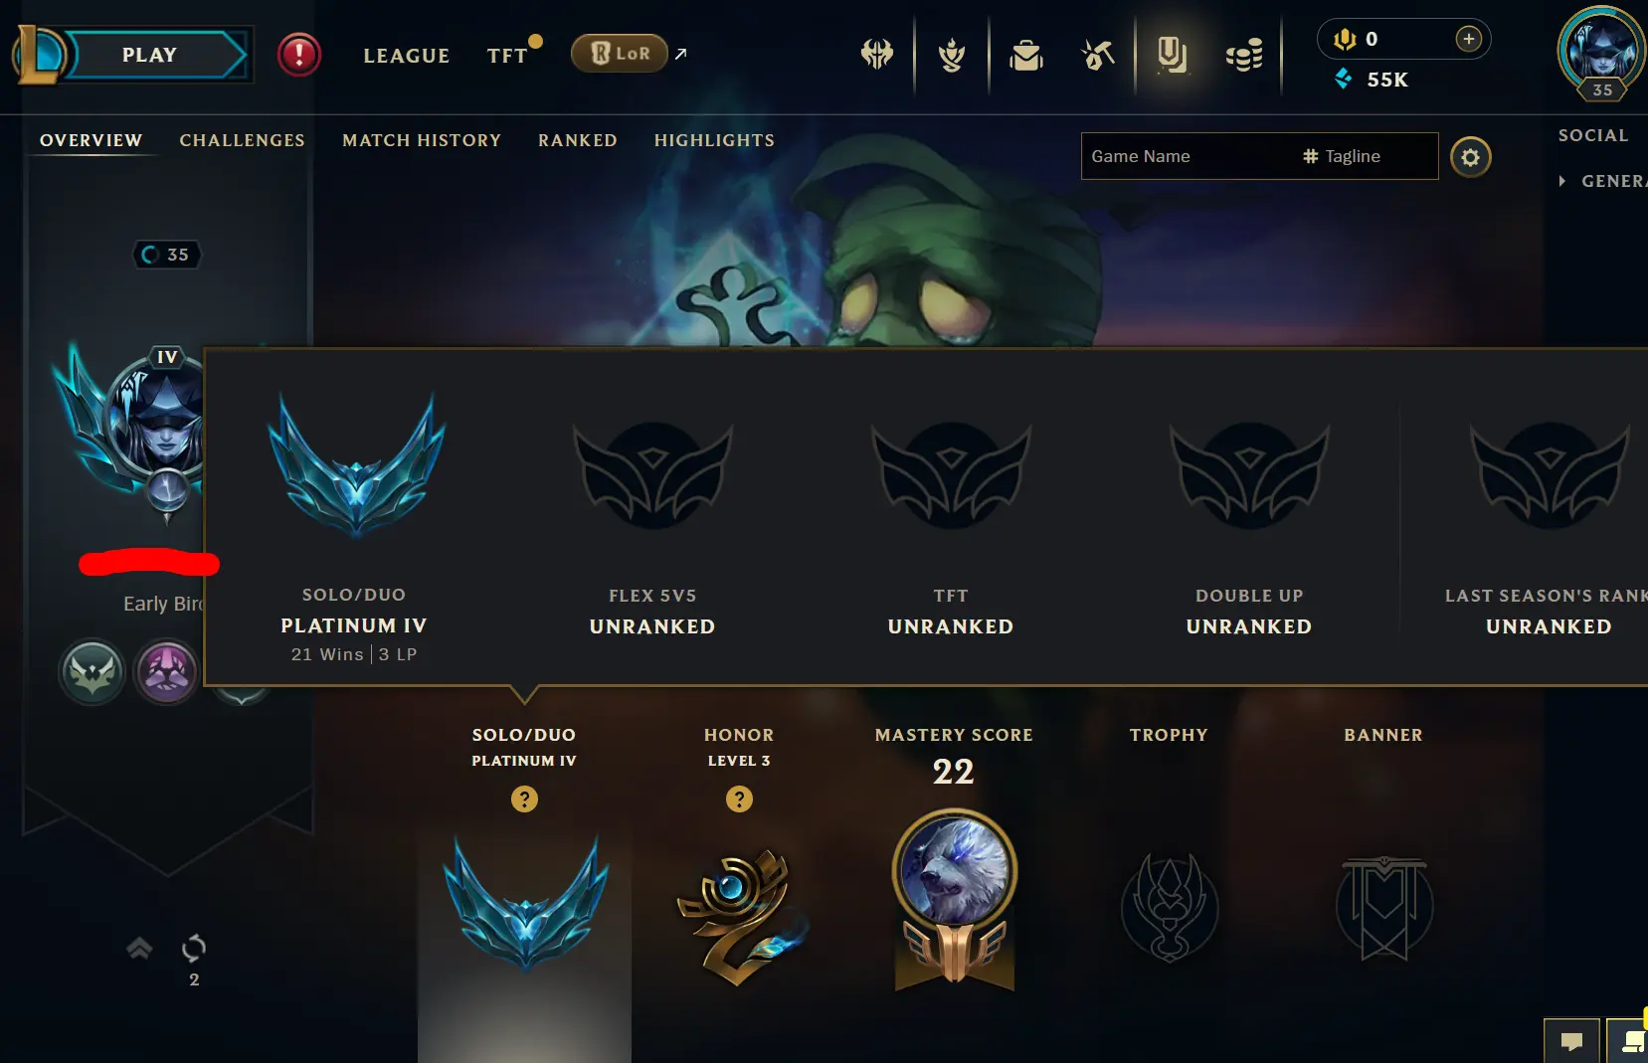1648x1063 pixels.
Task: Click the plus button to purchase RP
Action: coord(1468,39)
